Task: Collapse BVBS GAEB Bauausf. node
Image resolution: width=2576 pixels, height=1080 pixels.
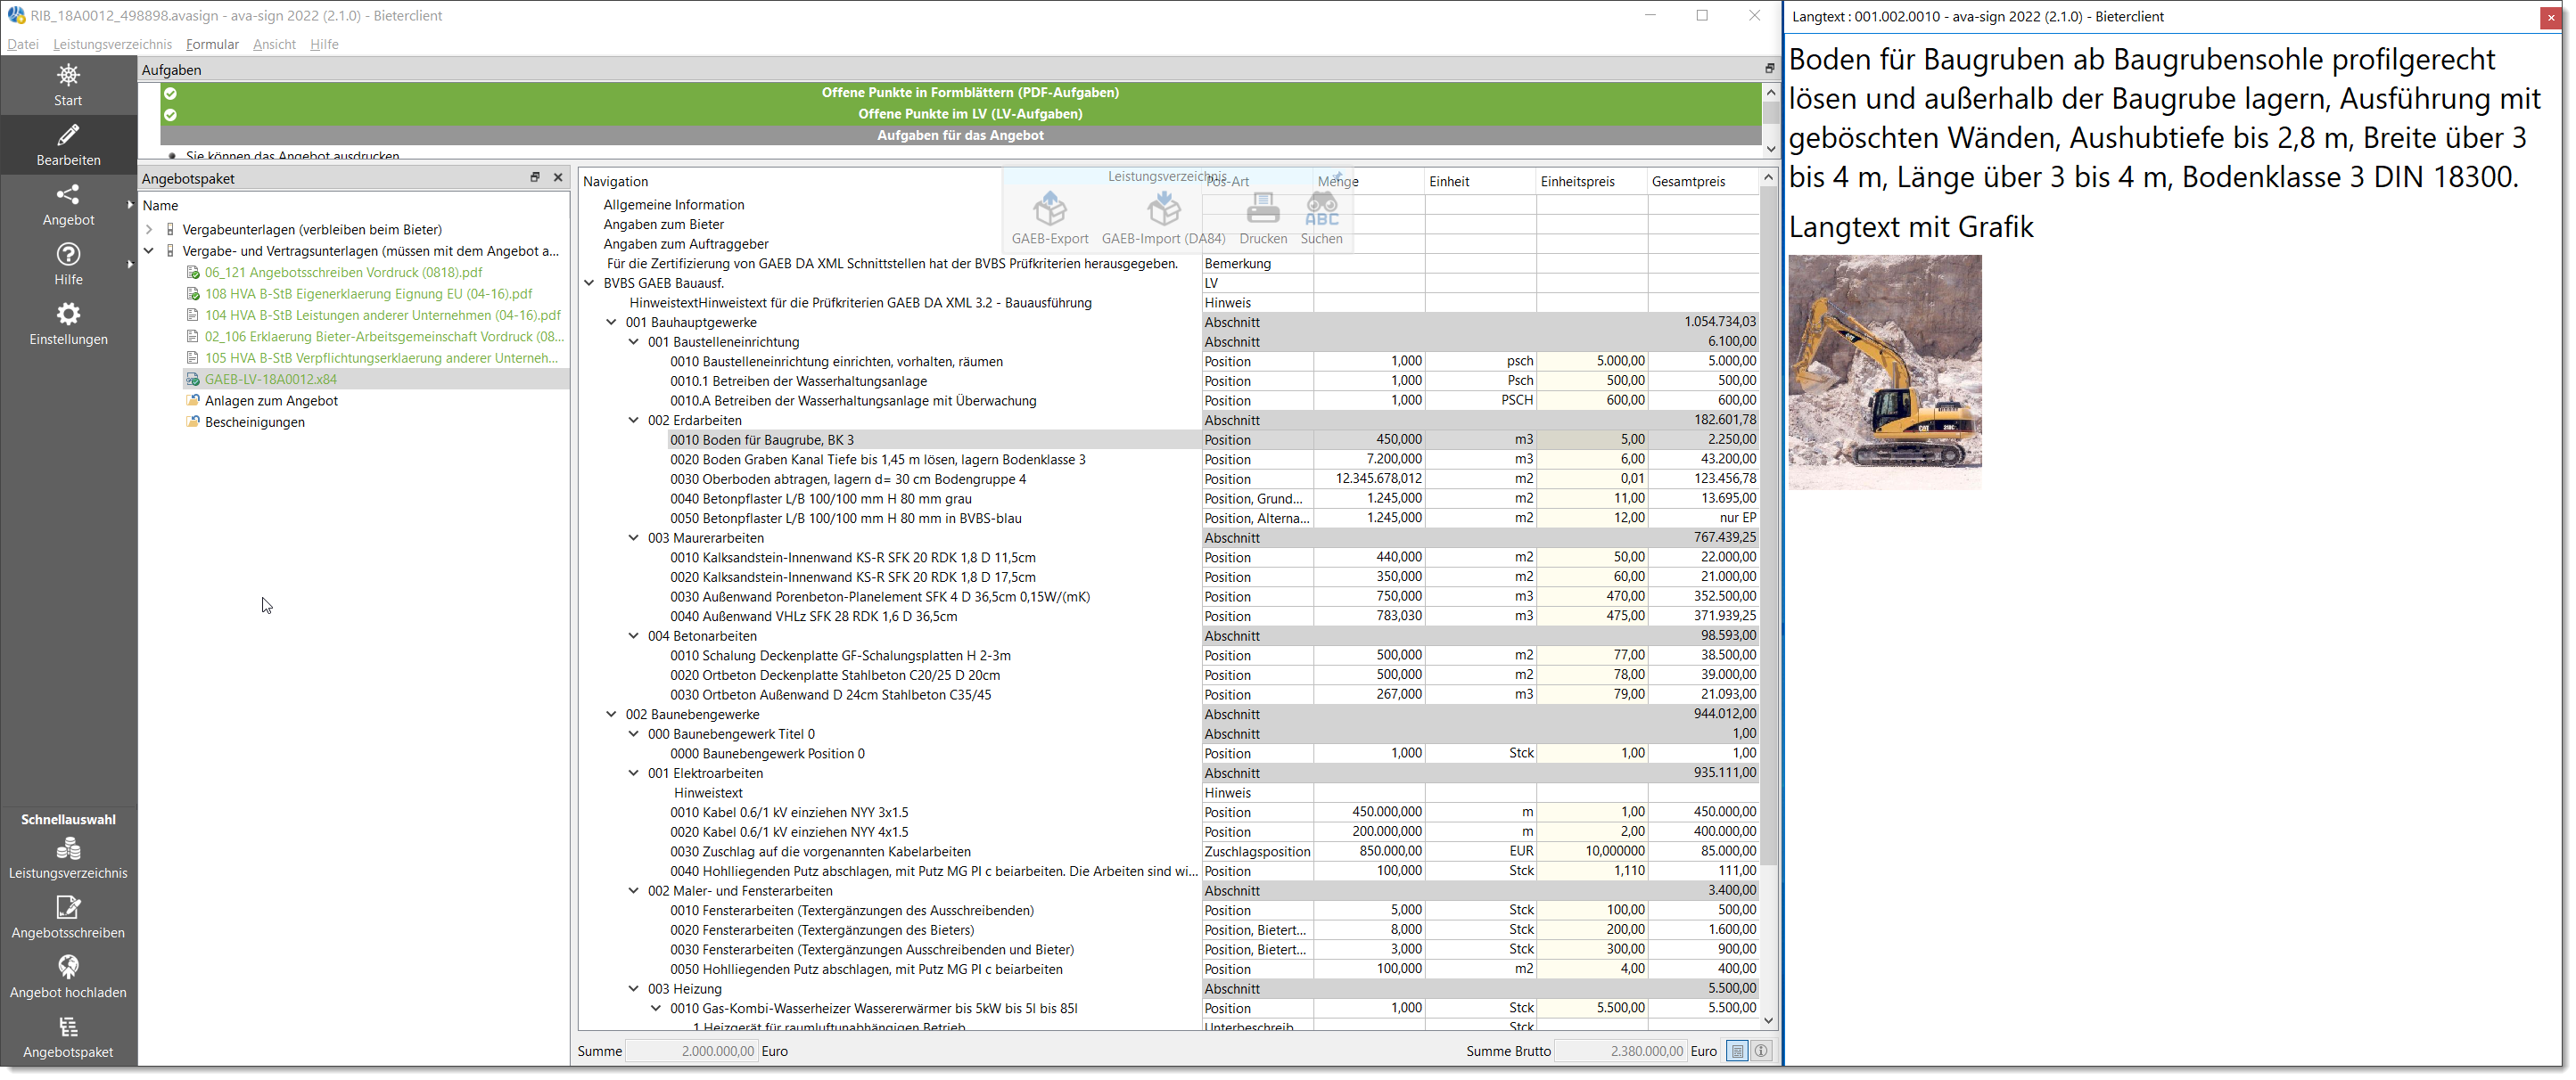Action: (x=590, y=282)
